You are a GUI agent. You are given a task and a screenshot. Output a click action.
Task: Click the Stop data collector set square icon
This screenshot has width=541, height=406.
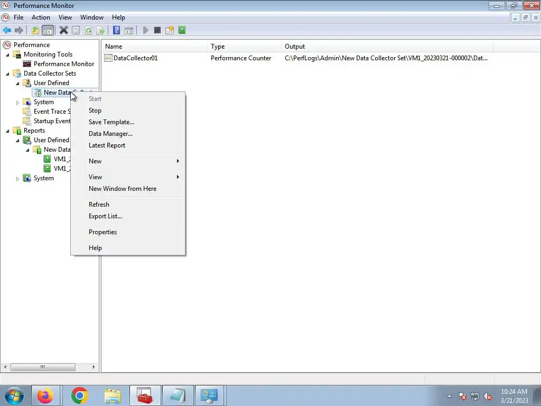pos(157,30)
